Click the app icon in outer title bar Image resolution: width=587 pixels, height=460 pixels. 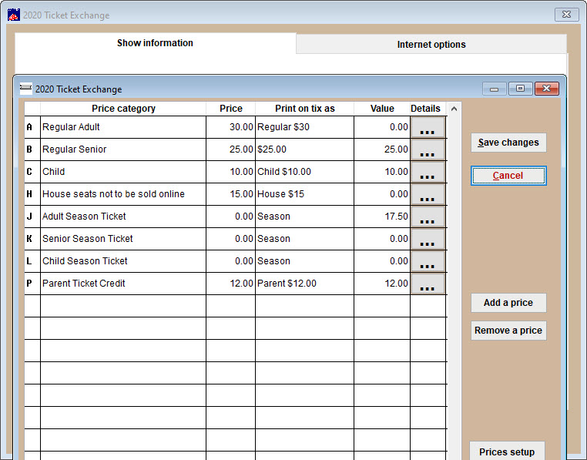pyautogui.click(x=14, y=15)
